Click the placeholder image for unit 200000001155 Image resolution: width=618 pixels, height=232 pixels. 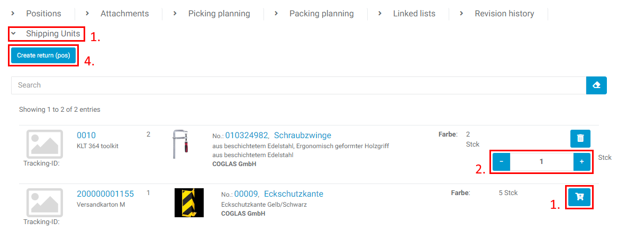[x=44, y=202]
